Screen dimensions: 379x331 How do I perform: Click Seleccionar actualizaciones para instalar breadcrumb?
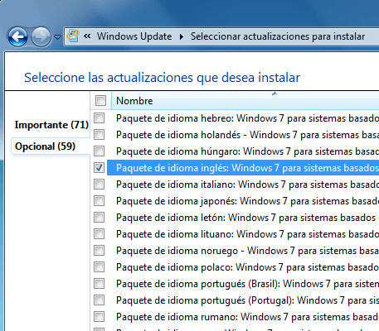278,36
